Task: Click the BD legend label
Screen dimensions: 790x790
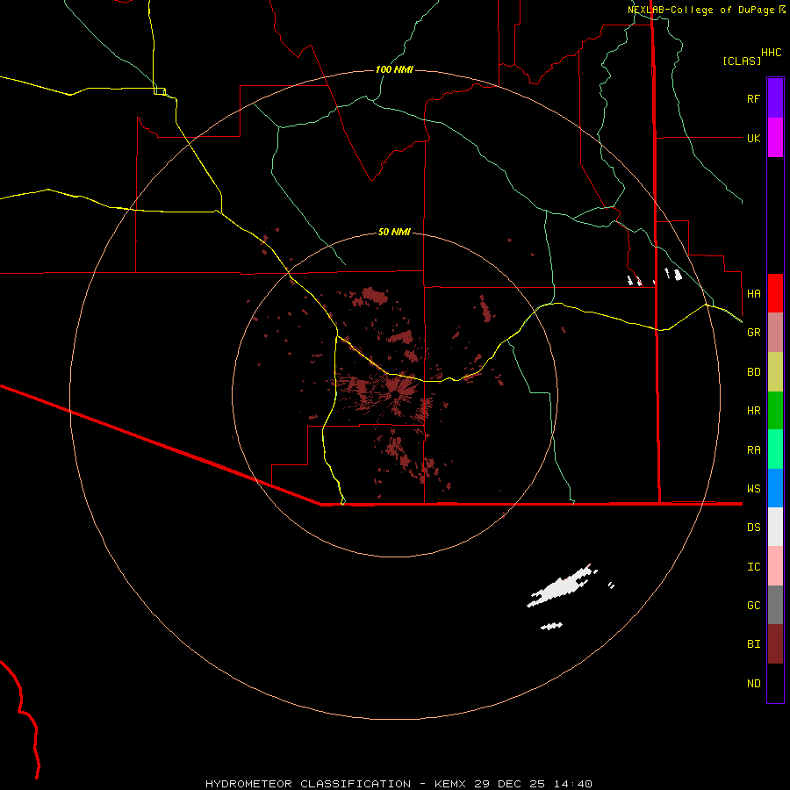Action: [753, 372]
